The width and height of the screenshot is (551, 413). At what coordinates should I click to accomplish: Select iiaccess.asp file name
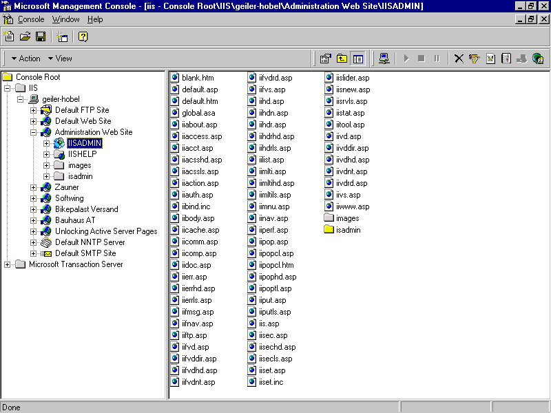[x=202, y=136]
